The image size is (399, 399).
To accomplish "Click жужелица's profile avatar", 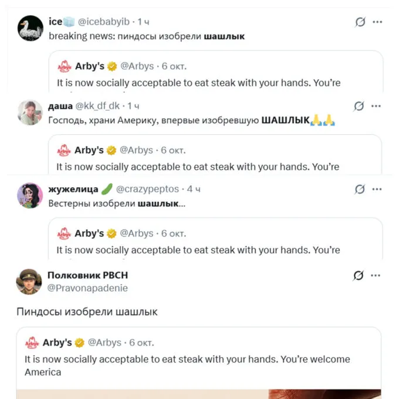I will pos(29,195).
